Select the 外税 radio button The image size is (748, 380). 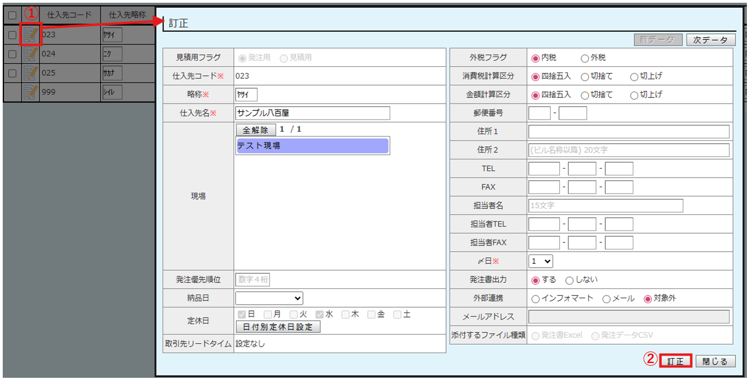click(x=584, y=58)
